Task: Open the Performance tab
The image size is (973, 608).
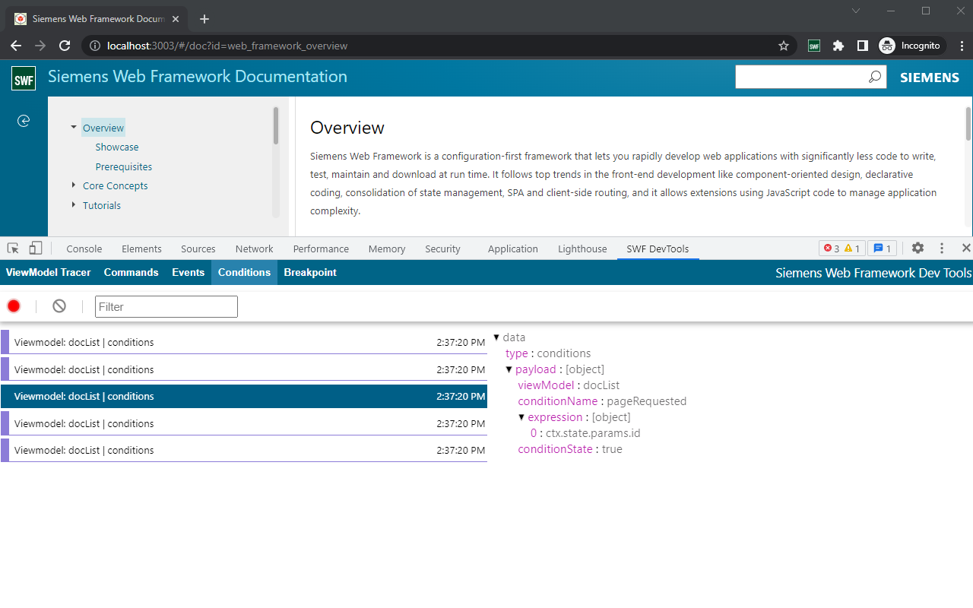Action: click(321, 249)
